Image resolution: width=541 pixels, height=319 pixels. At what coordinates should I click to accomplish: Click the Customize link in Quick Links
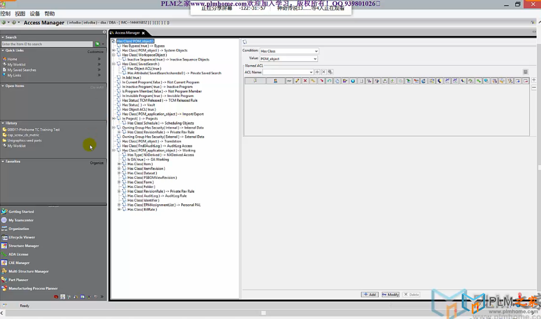(95, 52)
